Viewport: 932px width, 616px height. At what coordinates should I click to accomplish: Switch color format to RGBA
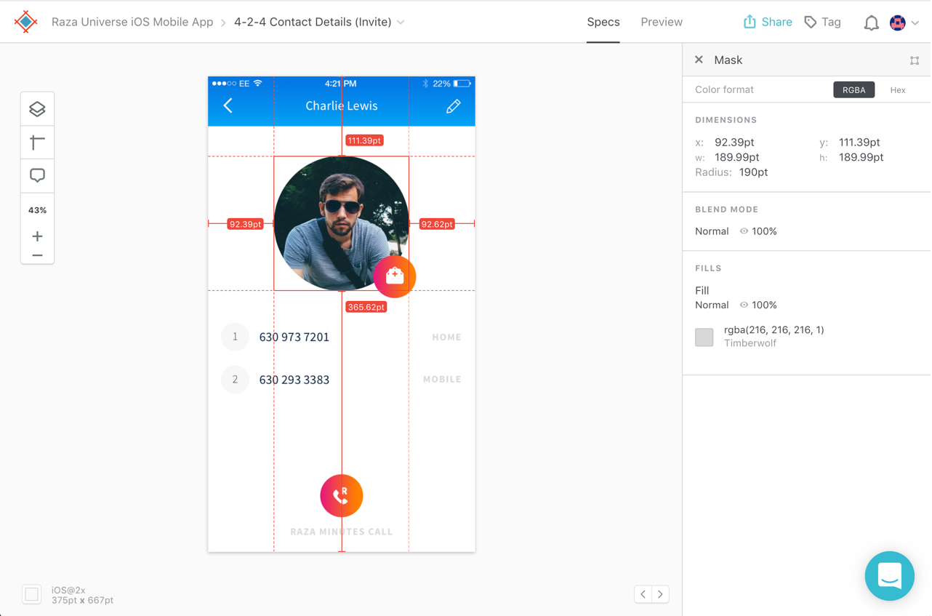853,90
